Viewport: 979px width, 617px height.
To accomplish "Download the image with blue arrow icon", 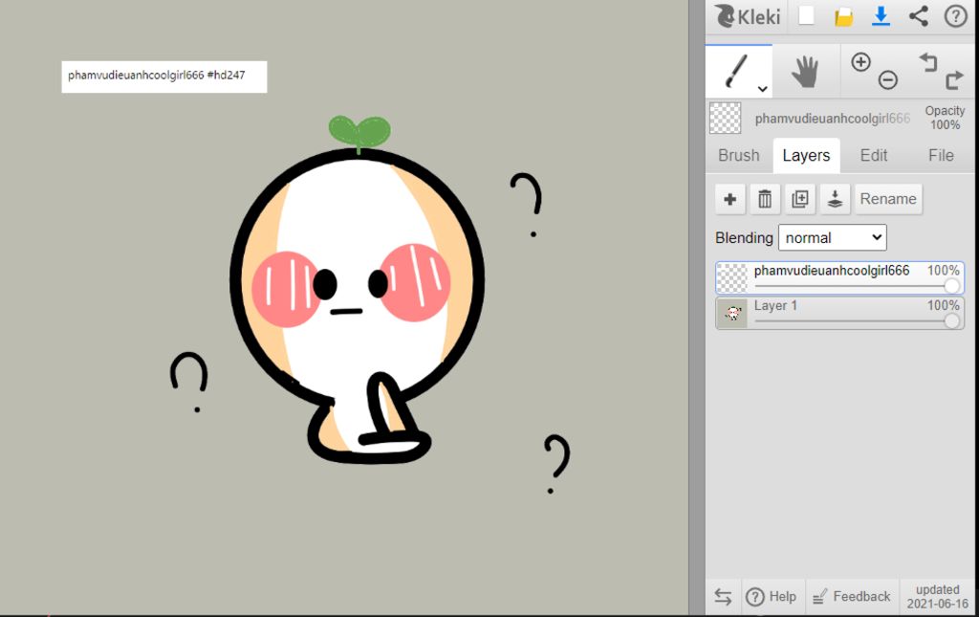I will pyautogui.click(x=881, y=16).
